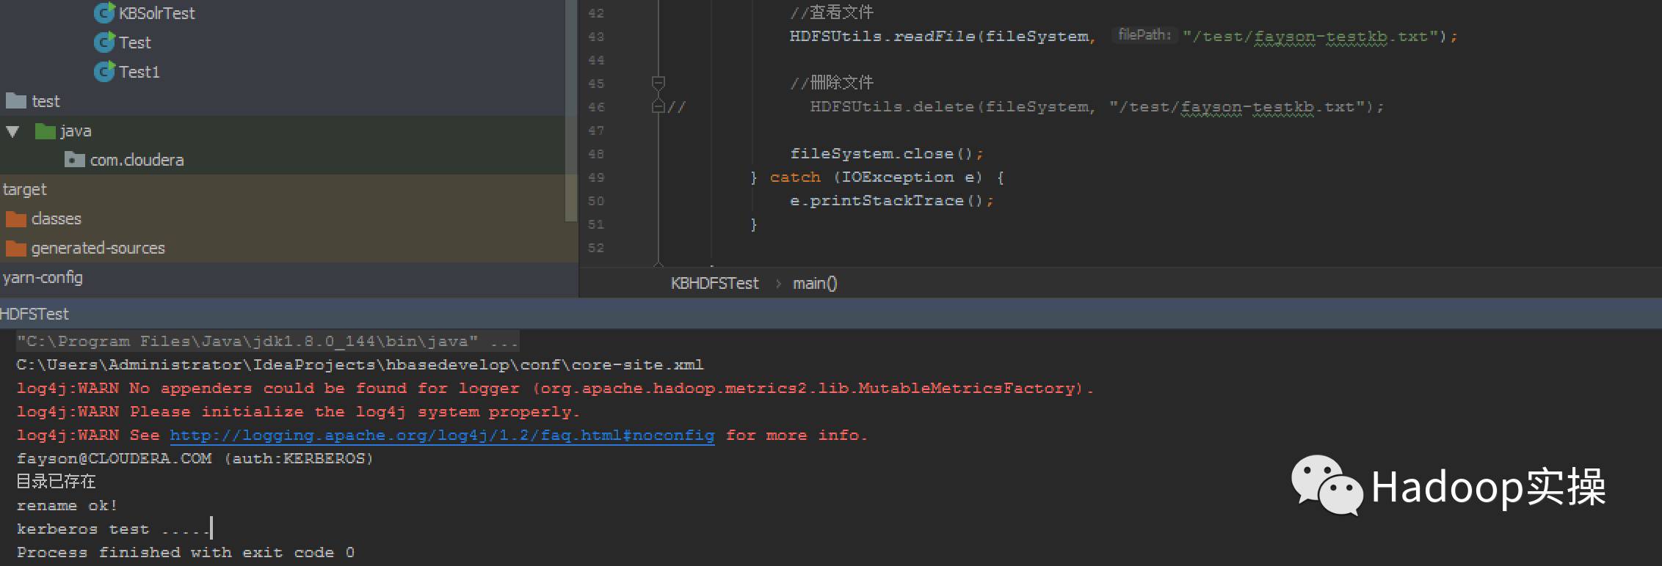Click the 目录已存在 output line

56,482
